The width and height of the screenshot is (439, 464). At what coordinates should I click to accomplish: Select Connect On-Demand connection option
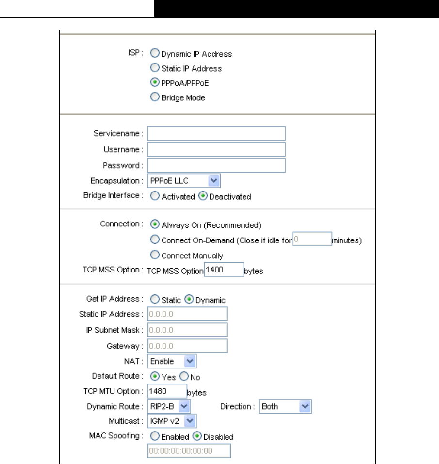[x=155, y=240]
